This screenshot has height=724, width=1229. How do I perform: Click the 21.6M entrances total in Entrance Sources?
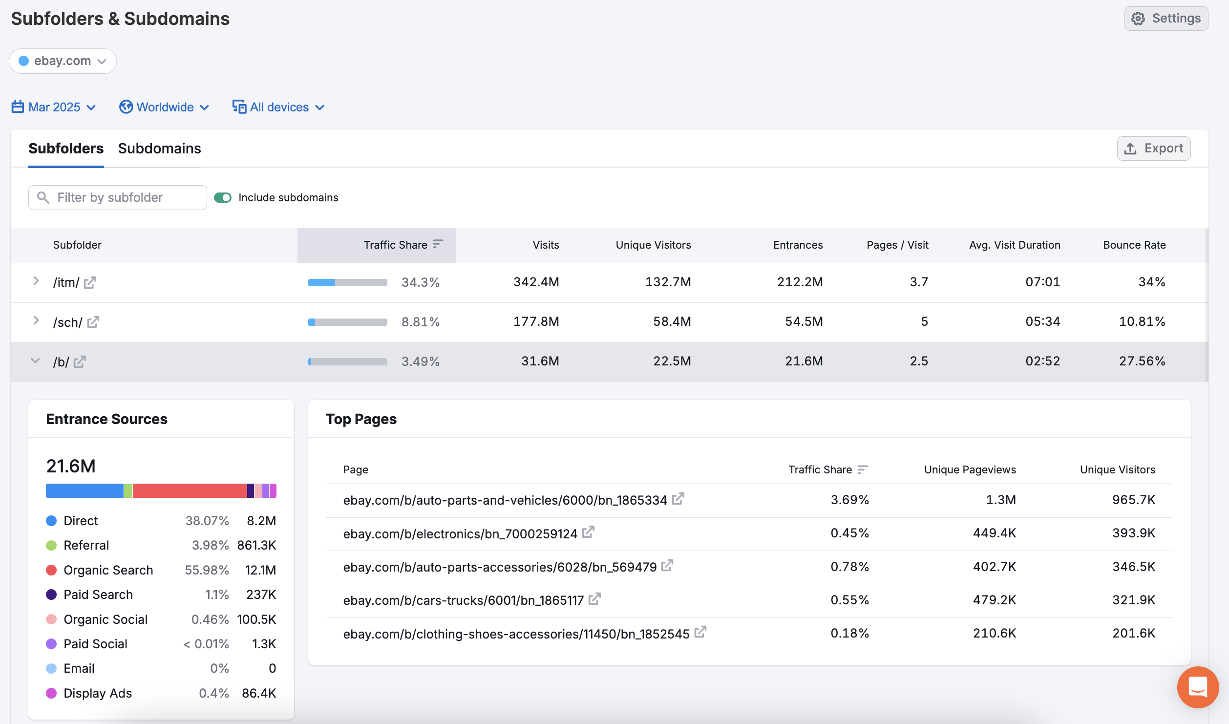click(71, 466)
